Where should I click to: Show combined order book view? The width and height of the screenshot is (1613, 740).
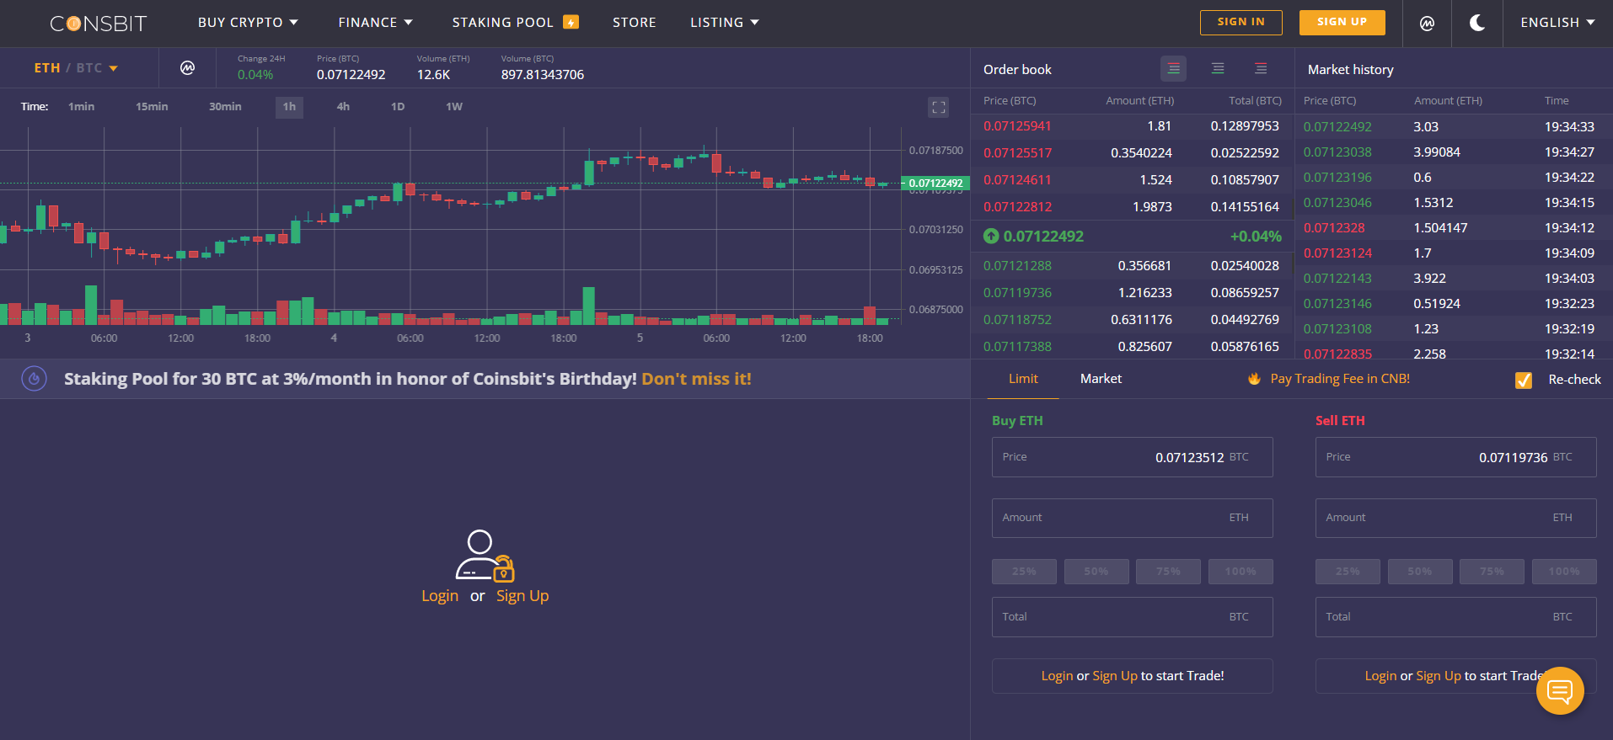[x=1173, y=68]
